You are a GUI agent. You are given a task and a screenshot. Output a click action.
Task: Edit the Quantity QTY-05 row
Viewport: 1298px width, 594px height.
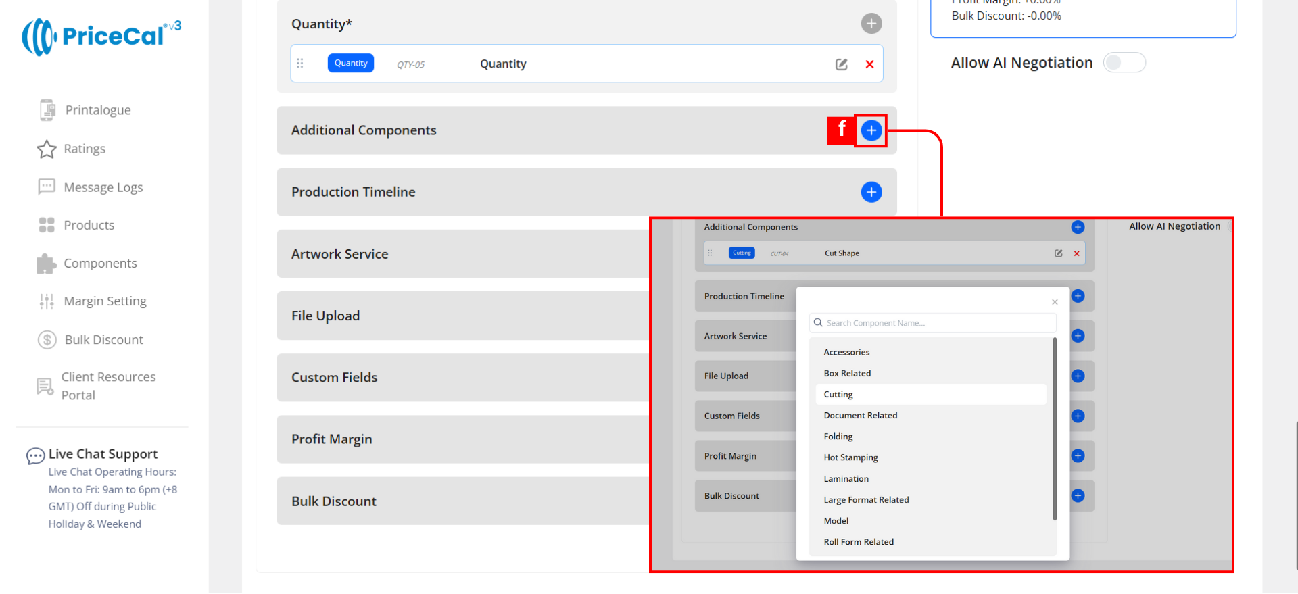pyautogui.click(x=841, y=64)
